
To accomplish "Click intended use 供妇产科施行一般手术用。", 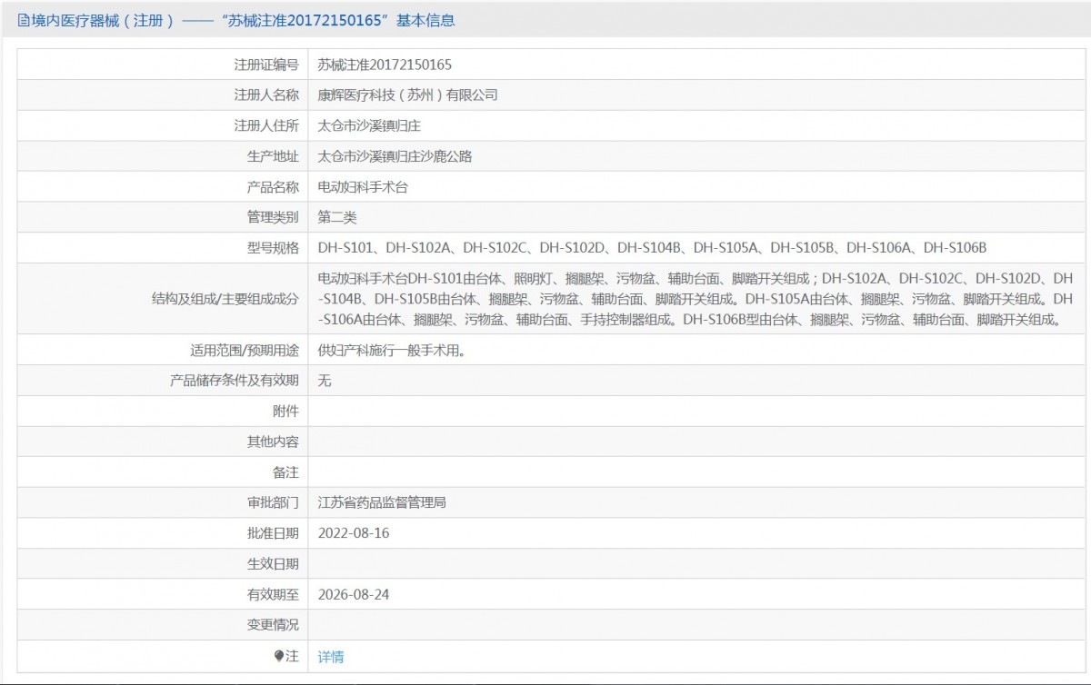I will click(x=392, y=350).
